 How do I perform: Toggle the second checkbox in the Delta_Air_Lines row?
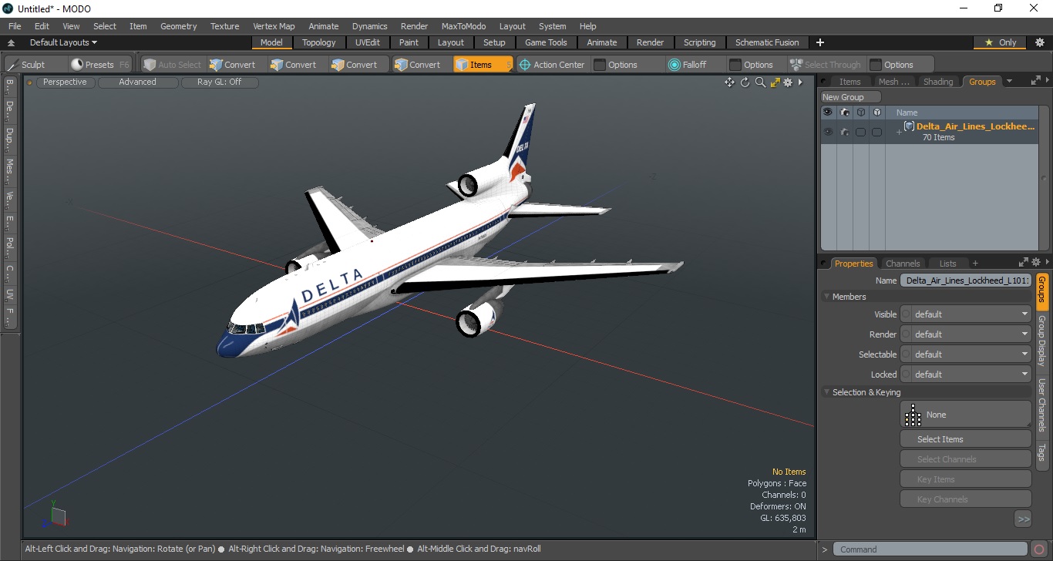pos(876,132)
